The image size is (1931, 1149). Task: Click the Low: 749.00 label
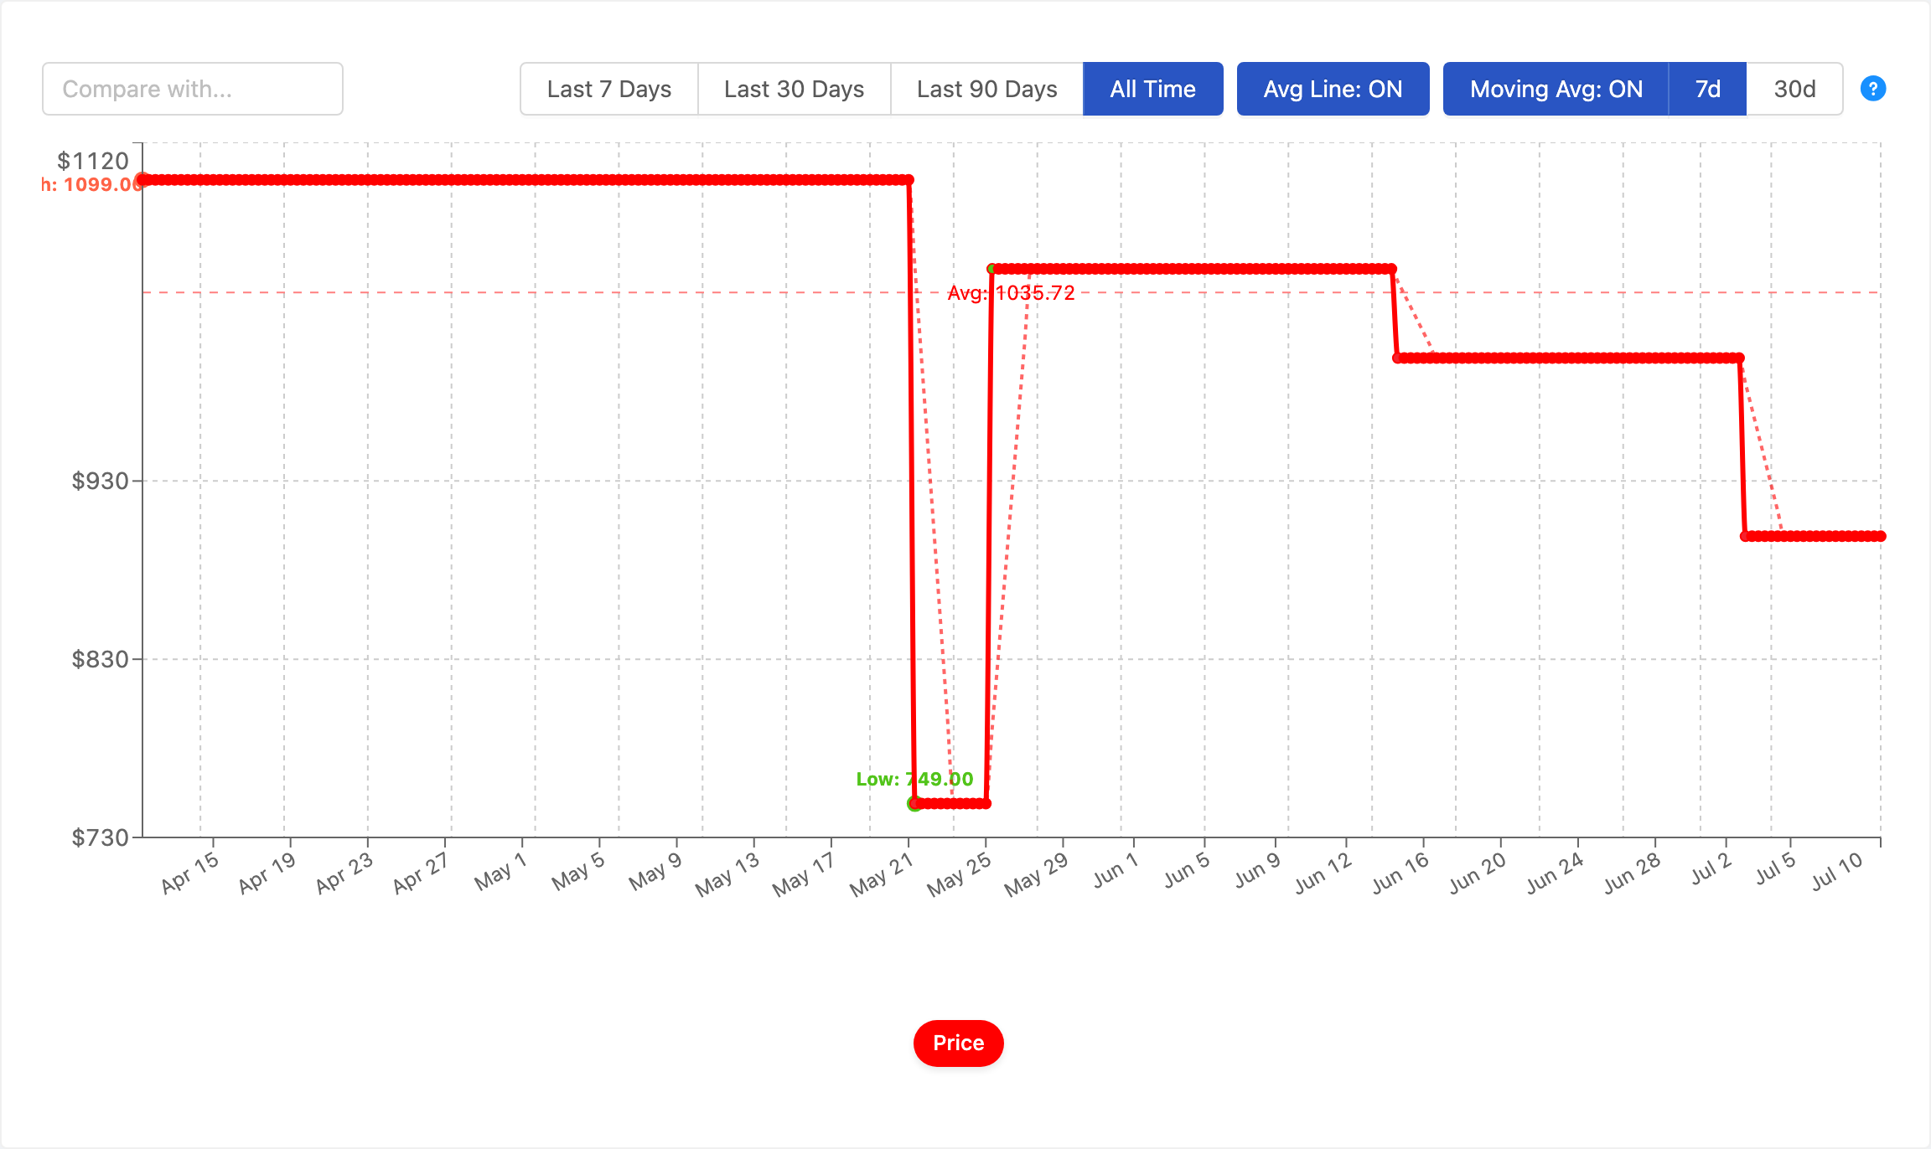[914, 779]
